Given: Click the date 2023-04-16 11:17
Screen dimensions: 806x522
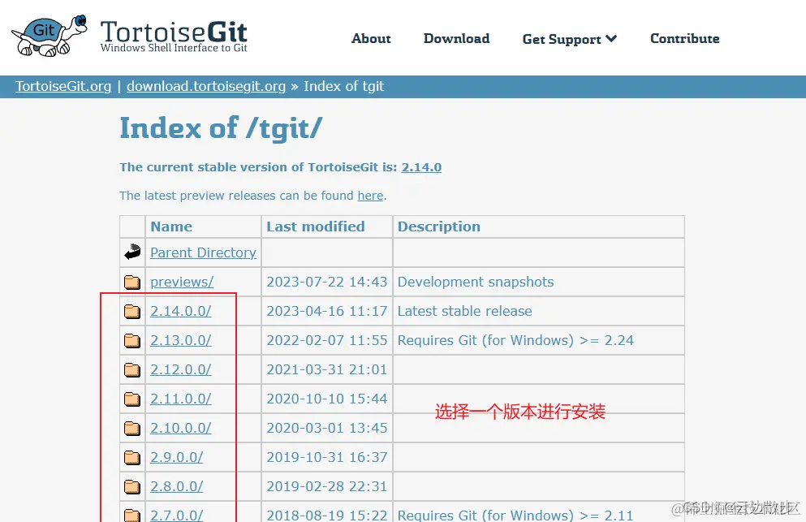Looking at the screenshot, I should click(327, 311).
